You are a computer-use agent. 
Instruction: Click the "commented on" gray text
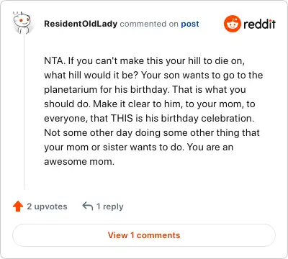(149, 24)
